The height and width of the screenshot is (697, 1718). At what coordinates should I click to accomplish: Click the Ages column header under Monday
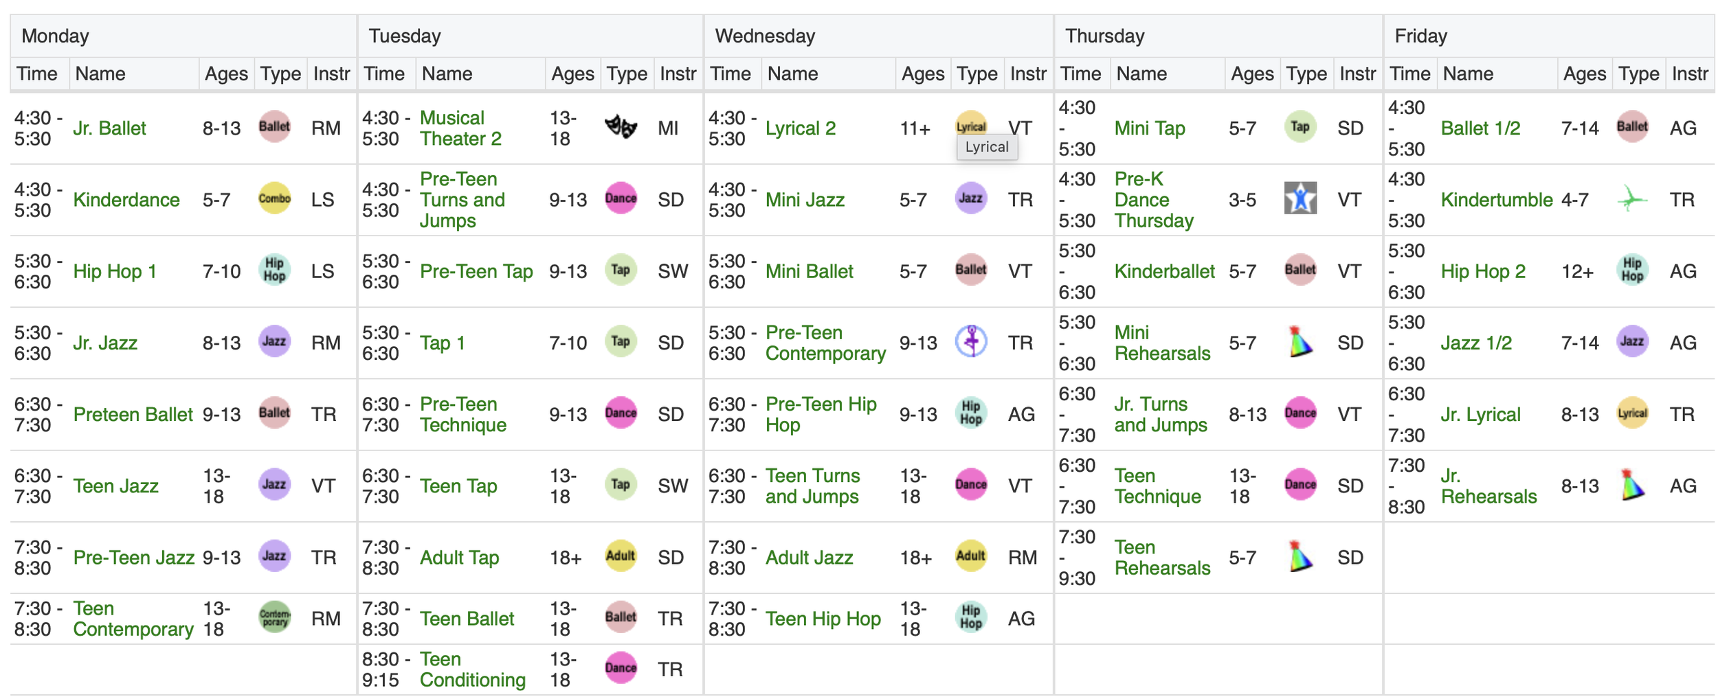pos(226,73)
